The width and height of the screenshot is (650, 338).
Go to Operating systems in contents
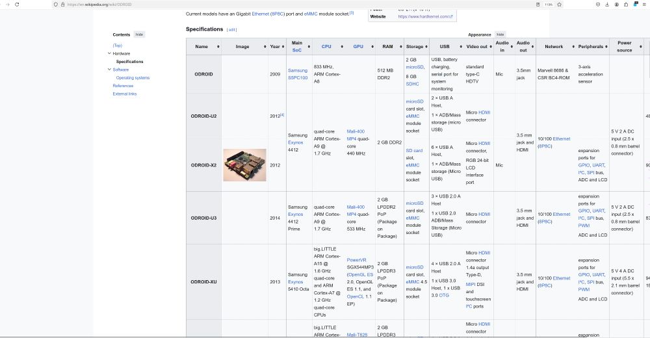[133, 77]
